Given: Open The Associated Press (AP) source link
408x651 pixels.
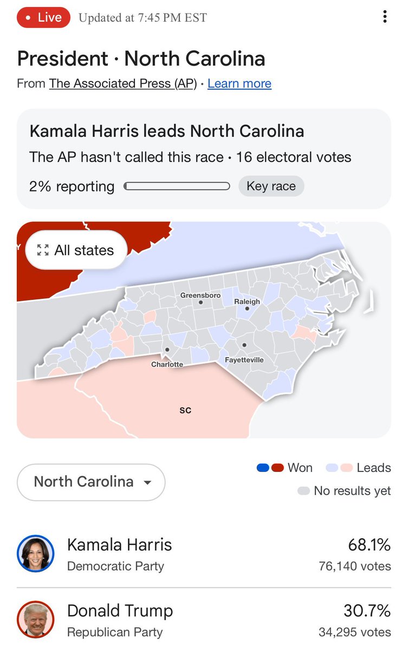Looking at the screenshot, I should 122,84.
